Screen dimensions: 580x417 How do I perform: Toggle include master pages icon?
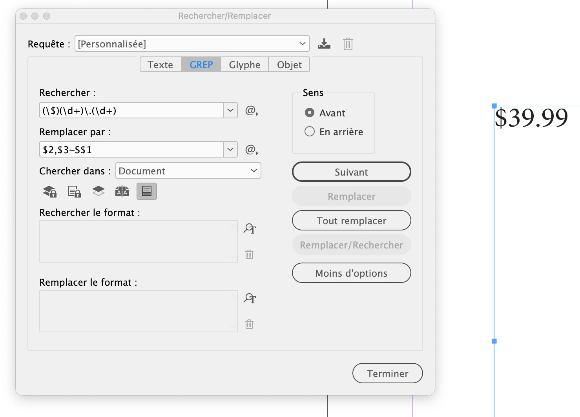(x=122, y=191)
